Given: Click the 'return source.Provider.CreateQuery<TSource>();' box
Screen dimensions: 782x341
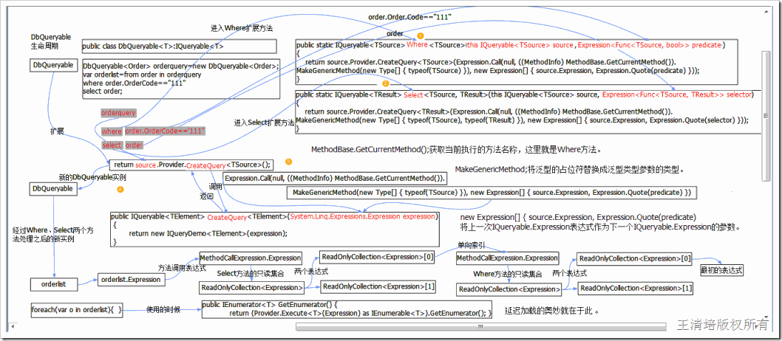Looking at the screenshot, I should 192,165.
